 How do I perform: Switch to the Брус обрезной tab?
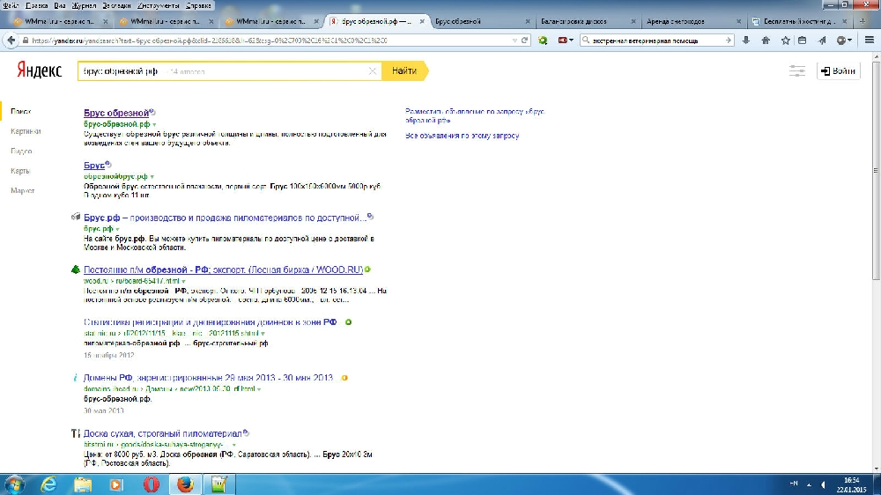pyautogui.click(x=481, y=21)
